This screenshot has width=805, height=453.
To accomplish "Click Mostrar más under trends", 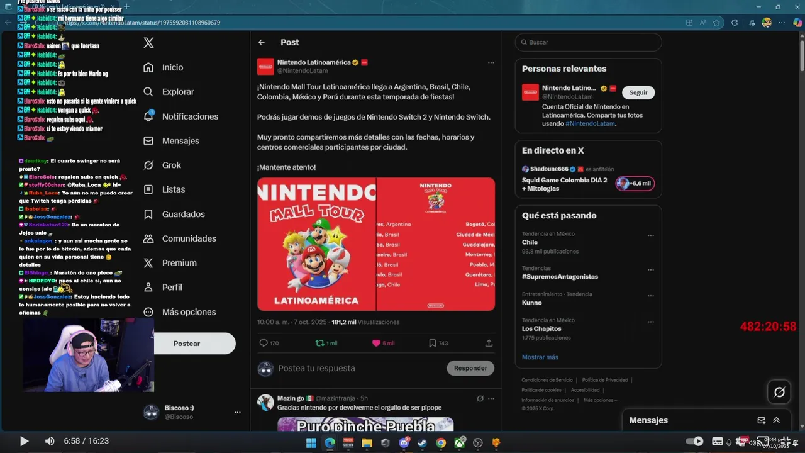I will [x=540, y=357].
